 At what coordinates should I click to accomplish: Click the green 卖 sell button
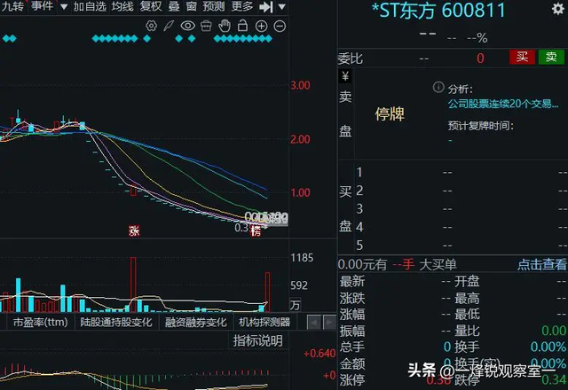click(551, 57)
